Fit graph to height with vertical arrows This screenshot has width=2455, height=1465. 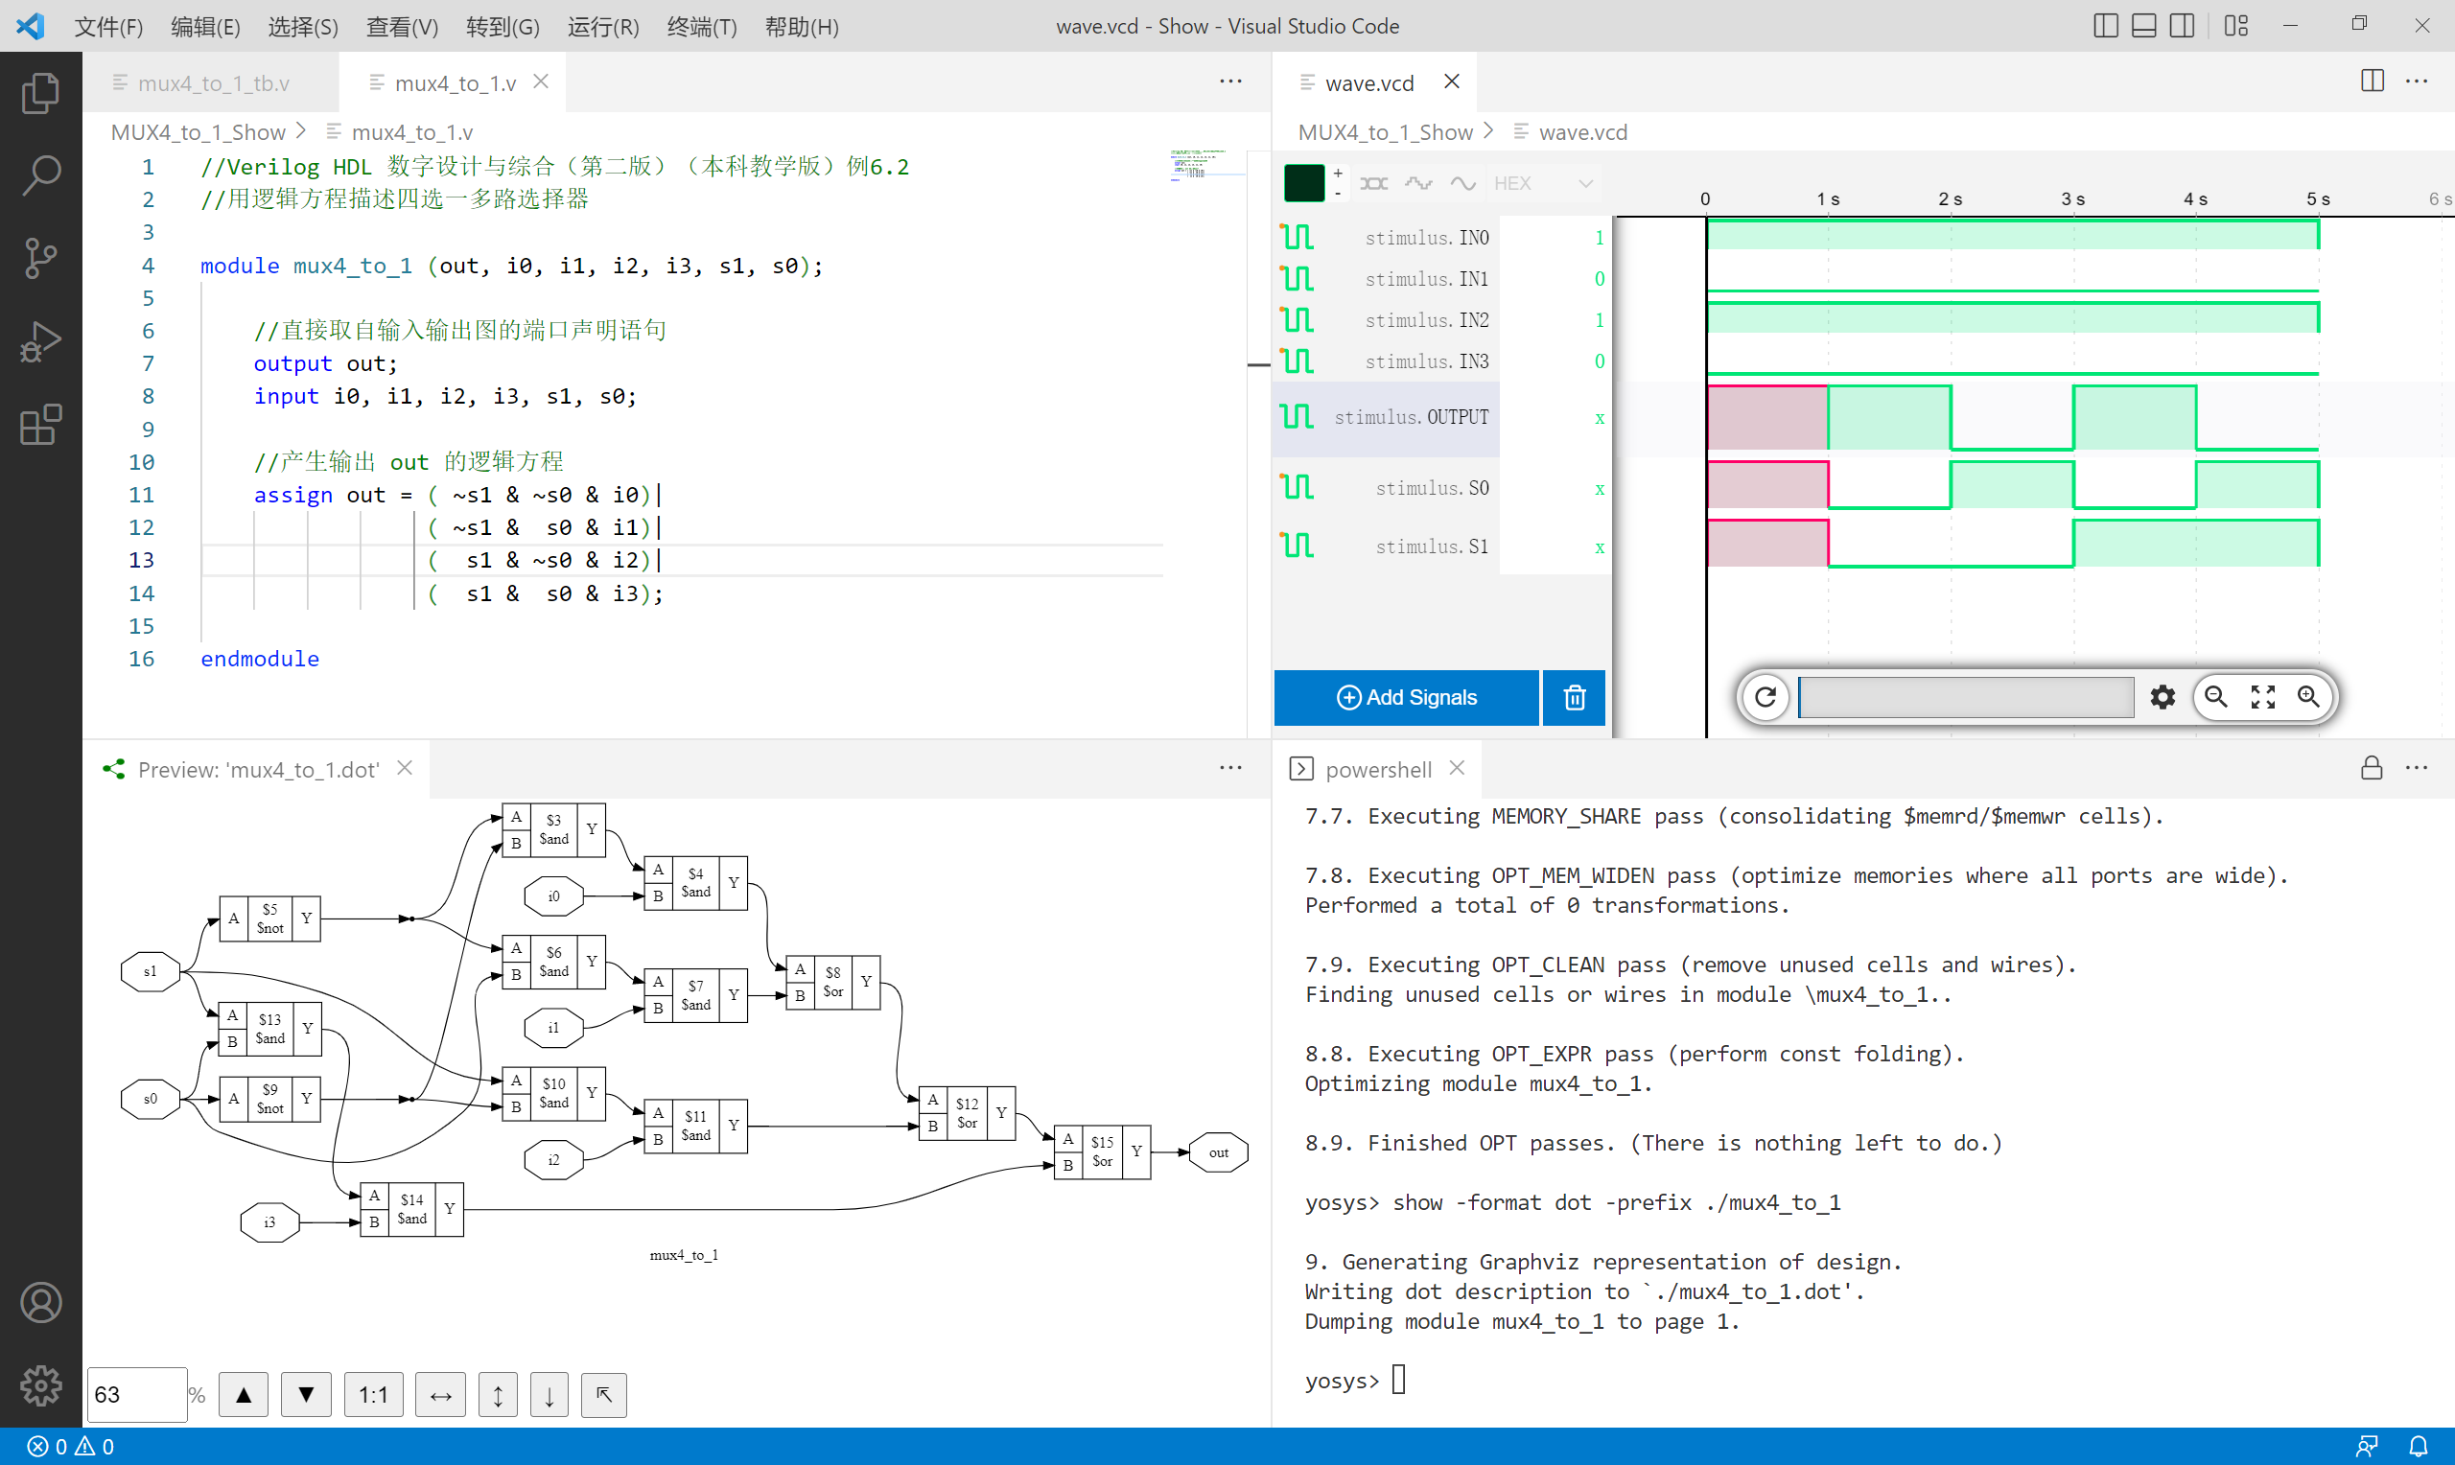coord(498,1395)
